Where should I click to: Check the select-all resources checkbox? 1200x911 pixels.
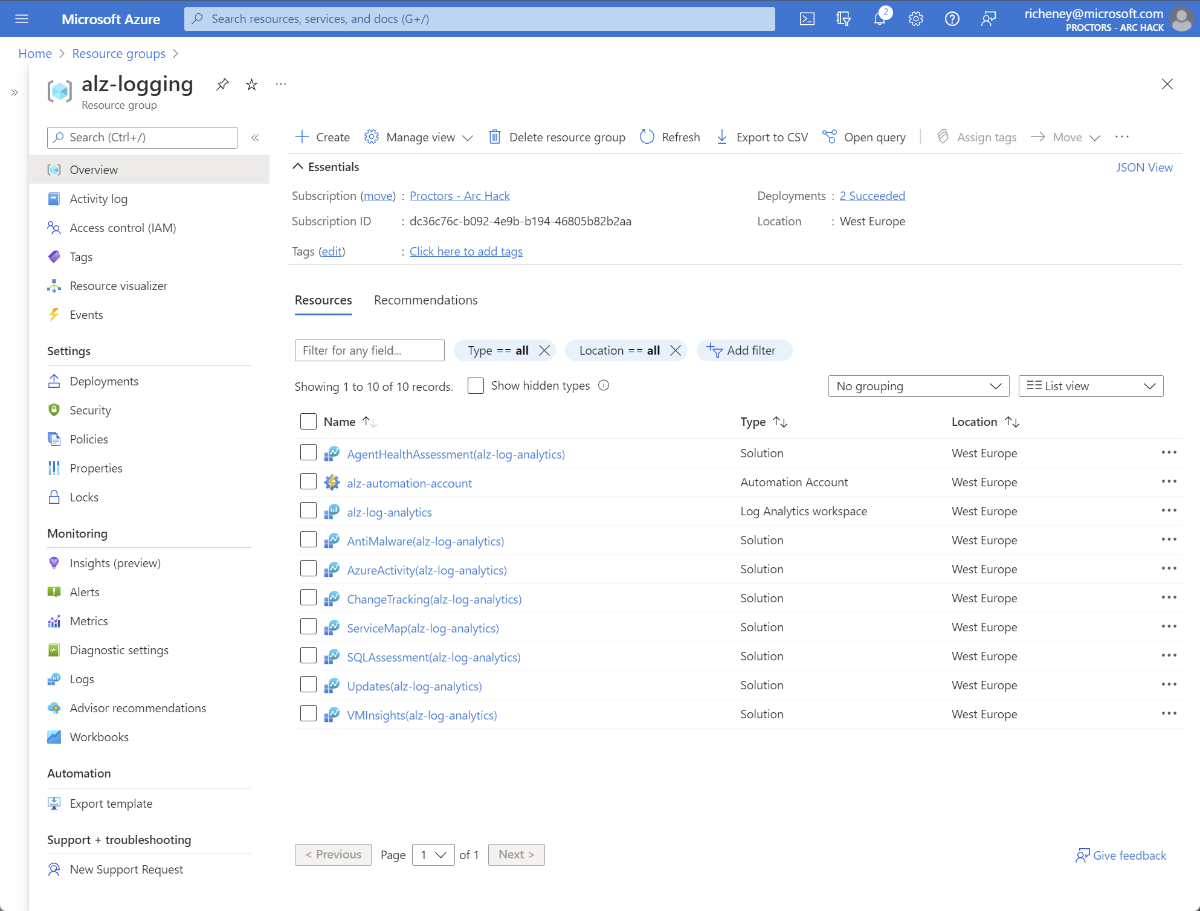308,421
